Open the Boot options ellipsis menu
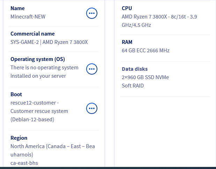This screenshot has width=216, height=169. pyautogui.click(x=91, y=108)
